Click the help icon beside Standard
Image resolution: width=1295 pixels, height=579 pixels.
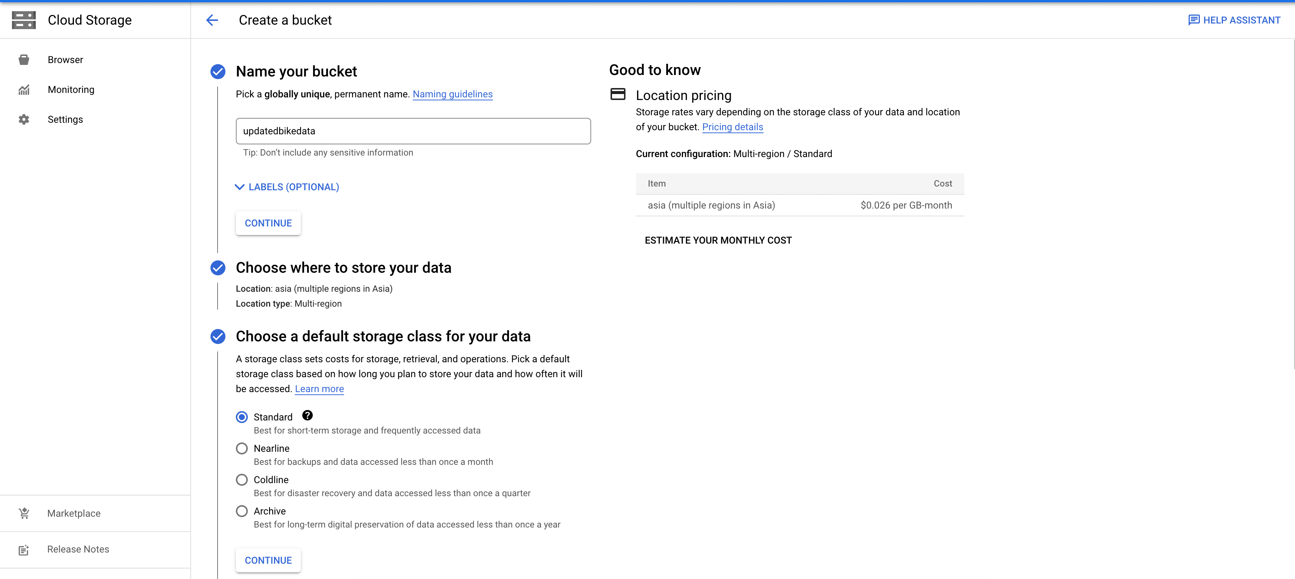coord(307,416)
